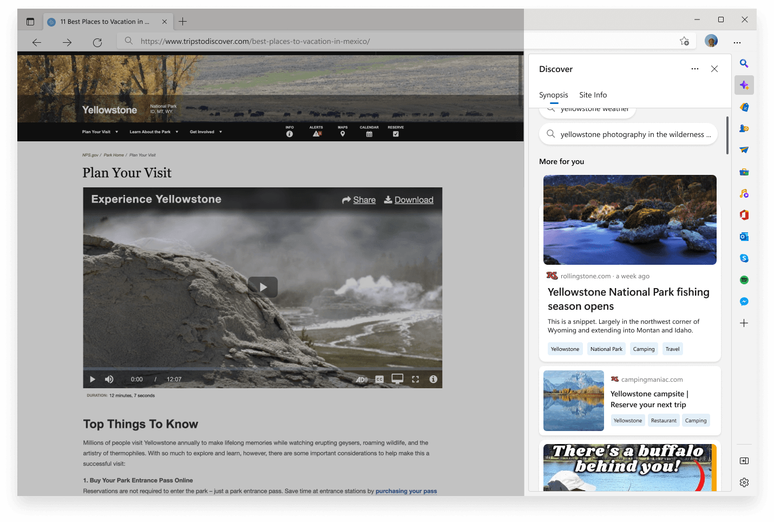Open the Messenger icon in sidebar

(x=744, y=302)
